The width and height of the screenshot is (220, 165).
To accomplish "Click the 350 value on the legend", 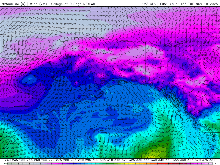I will [x=168, y=160].
